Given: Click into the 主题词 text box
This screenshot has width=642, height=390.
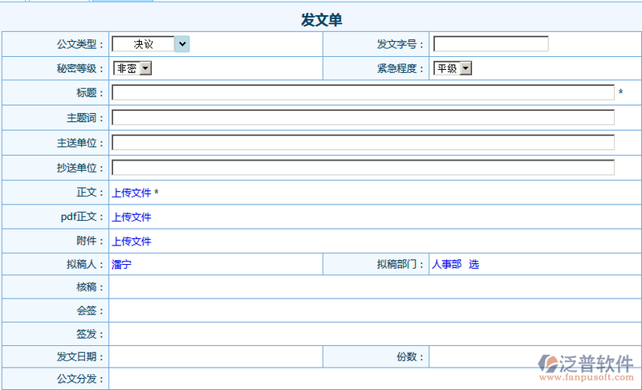Looking at the screenshot, I should coord(363,118).
